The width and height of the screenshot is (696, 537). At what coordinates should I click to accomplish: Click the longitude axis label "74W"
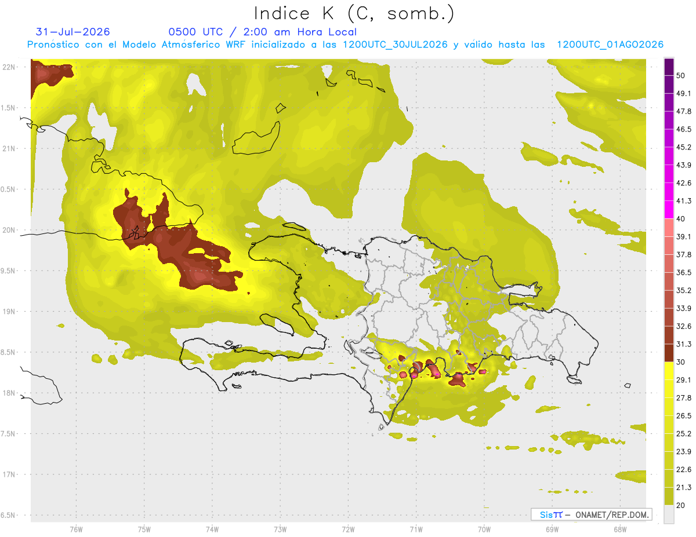coord(212,530)
